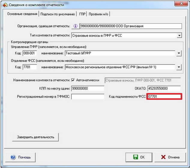
Task: Select the ГПР tab
Action: (x=82, y=14)
